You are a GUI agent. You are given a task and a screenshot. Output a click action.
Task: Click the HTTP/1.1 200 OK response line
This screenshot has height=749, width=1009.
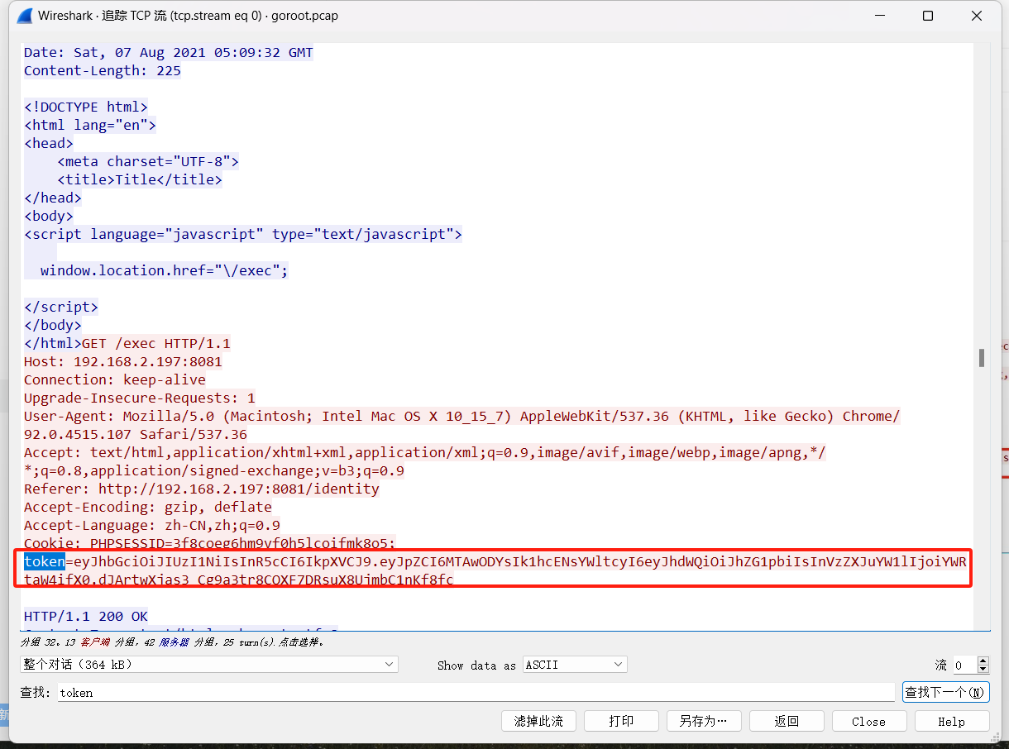(x=86, y=616)
